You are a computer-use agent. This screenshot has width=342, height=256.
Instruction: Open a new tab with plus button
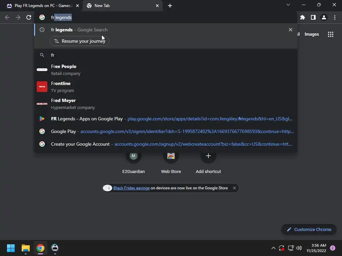170,6
